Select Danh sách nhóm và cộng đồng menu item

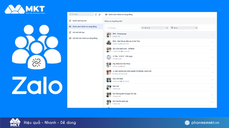[x=85, y=27]
